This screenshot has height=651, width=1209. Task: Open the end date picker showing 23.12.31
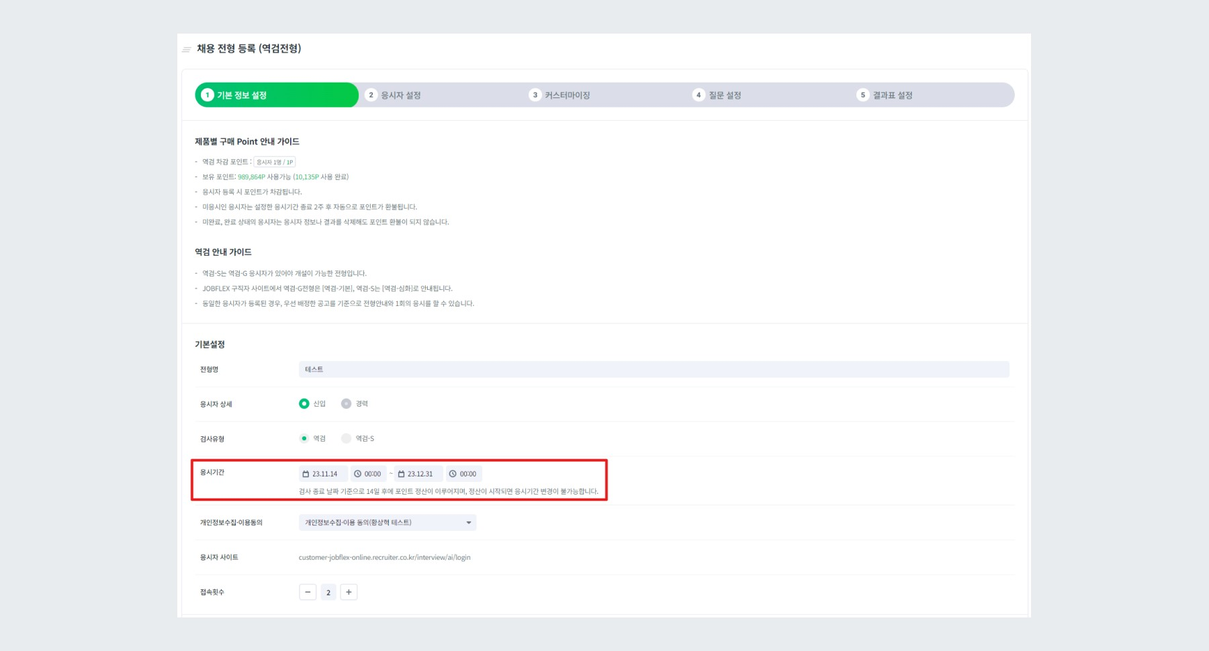[418, 474]
